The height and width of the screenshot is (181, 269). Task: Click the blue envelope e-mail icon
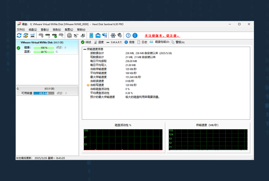tap(98, 35)
